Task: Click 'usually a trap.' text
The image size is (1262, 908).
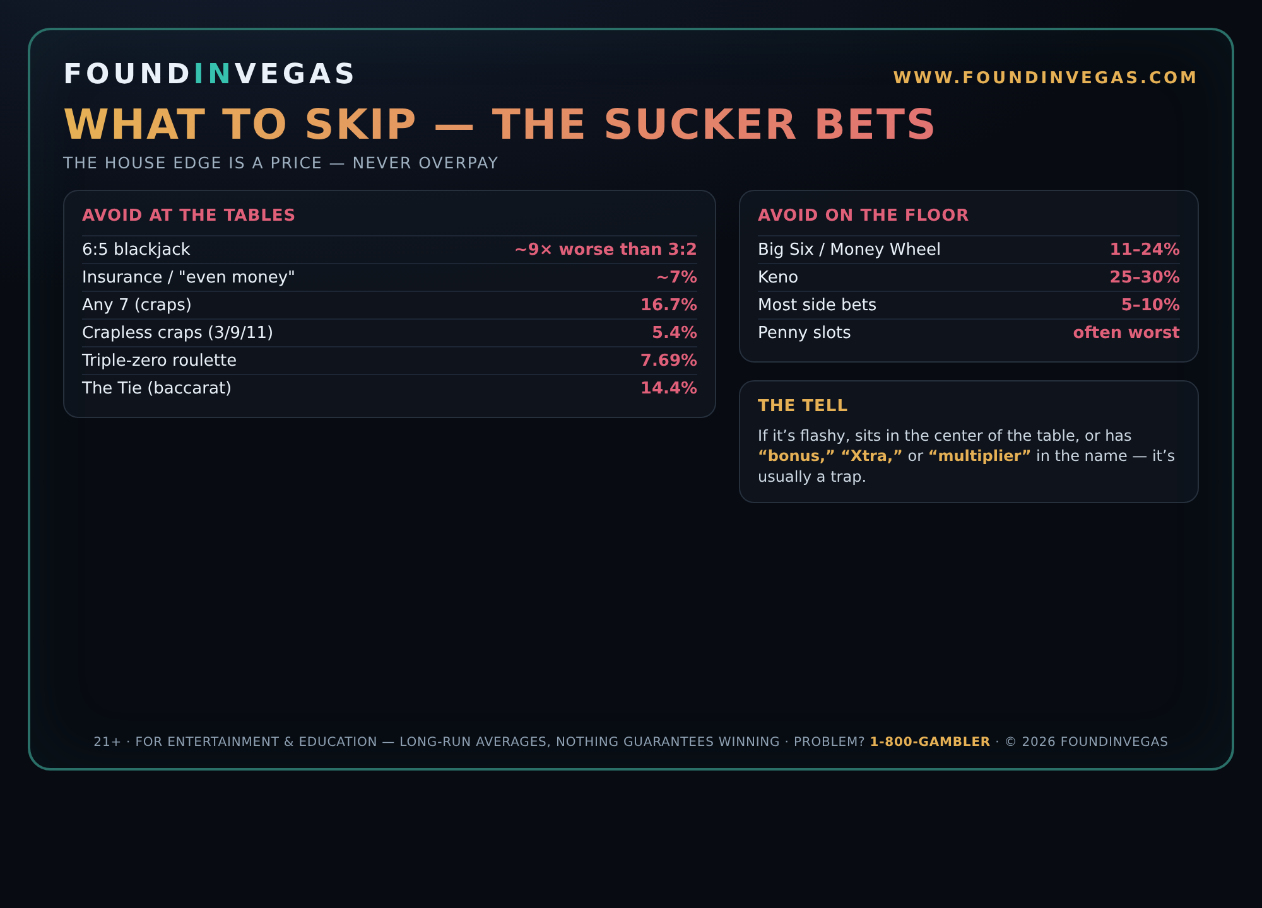Action: tap(812, 477)
